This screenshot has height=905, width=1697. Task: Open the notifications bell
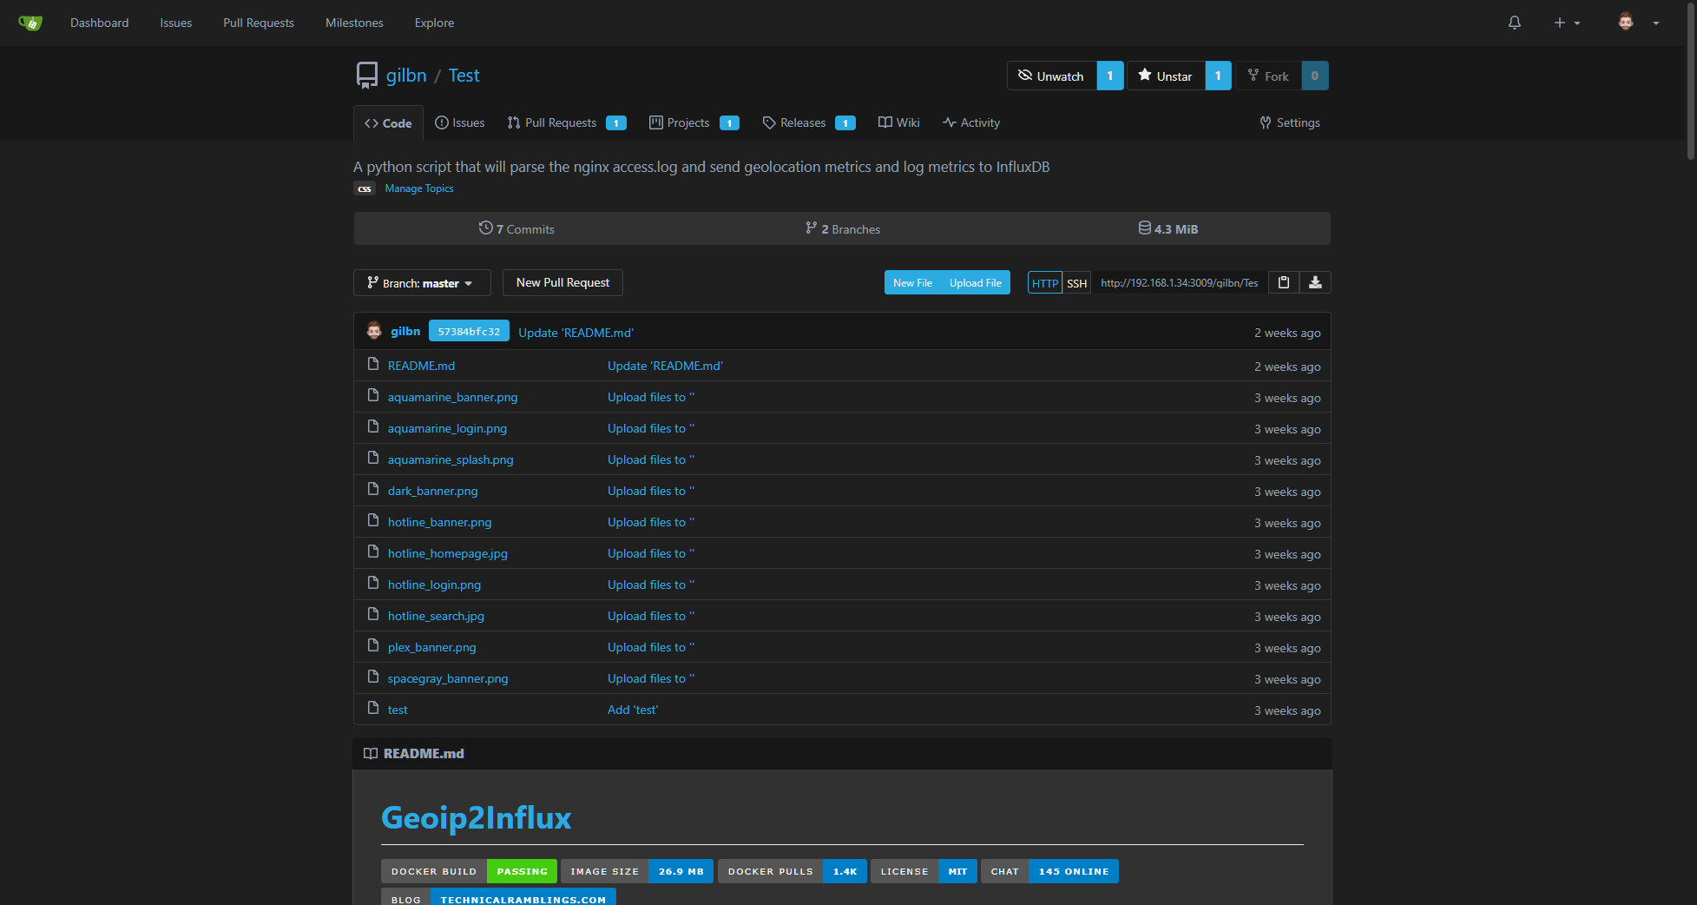[1514, 23]
